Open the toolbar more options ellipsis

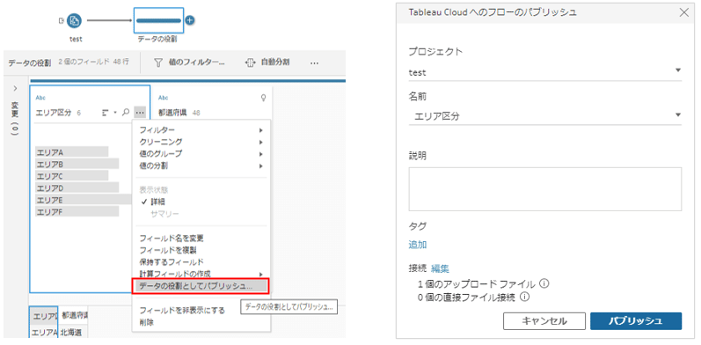(x=314, y=63)
